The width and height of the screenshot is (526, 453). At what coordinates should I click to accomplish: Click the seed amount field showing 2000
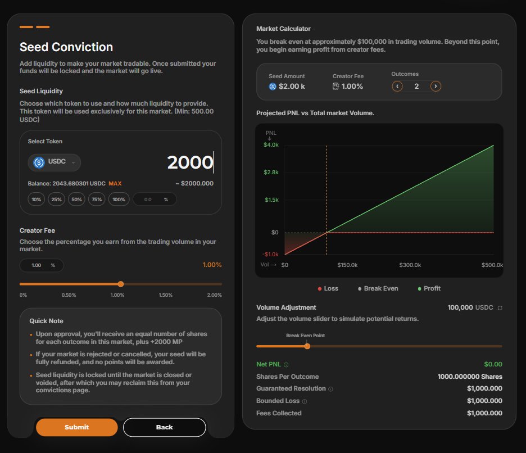point(190,162)
